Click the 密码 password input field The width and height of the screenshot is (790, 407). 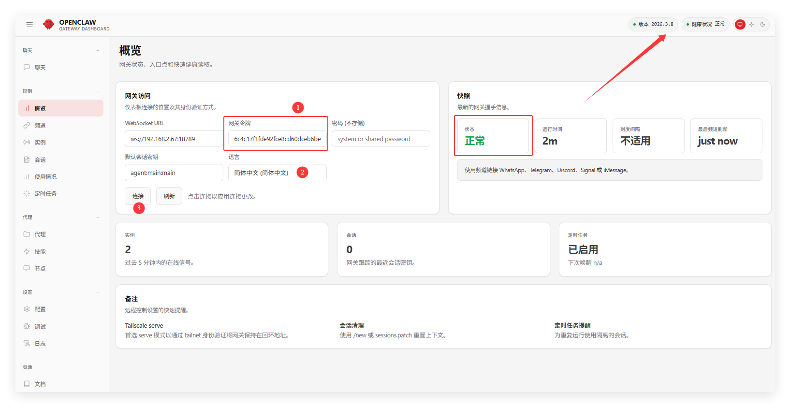tap(380, 139)
